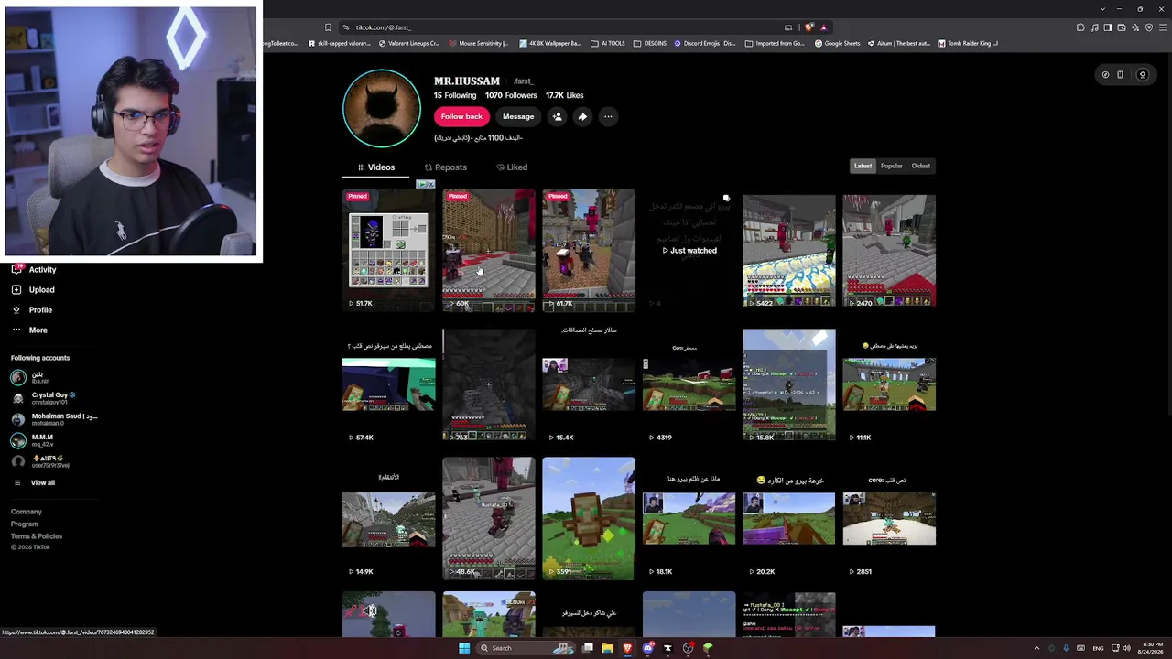Open video with 14.9K views

click(389, 519)
